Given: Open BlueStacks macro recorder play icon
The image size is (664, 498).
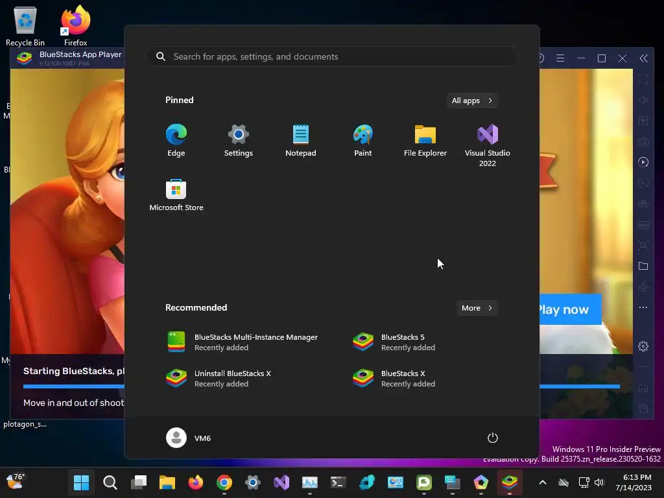Looking at the screenshot, I should 643,162.
